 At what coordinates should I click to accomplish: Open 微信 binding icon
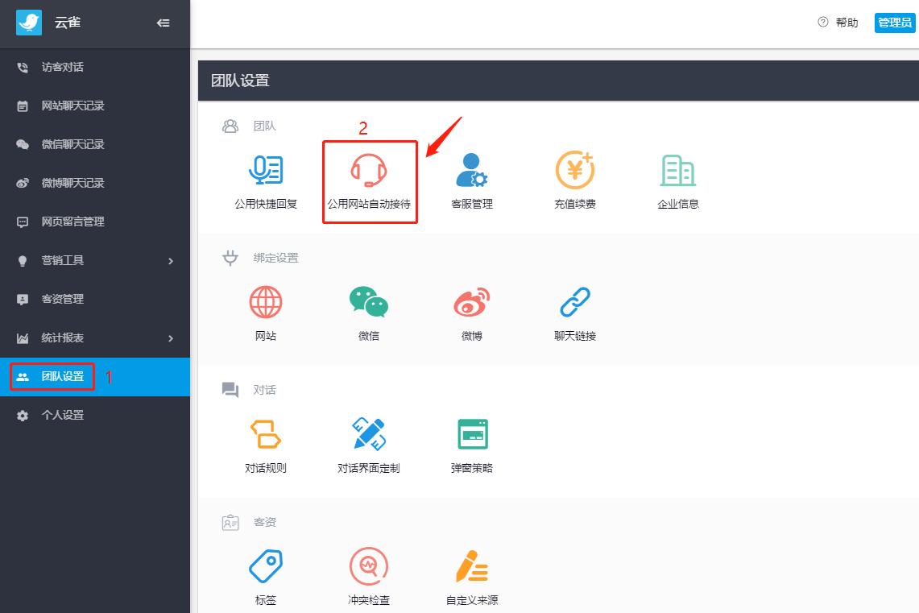[369, 302]
